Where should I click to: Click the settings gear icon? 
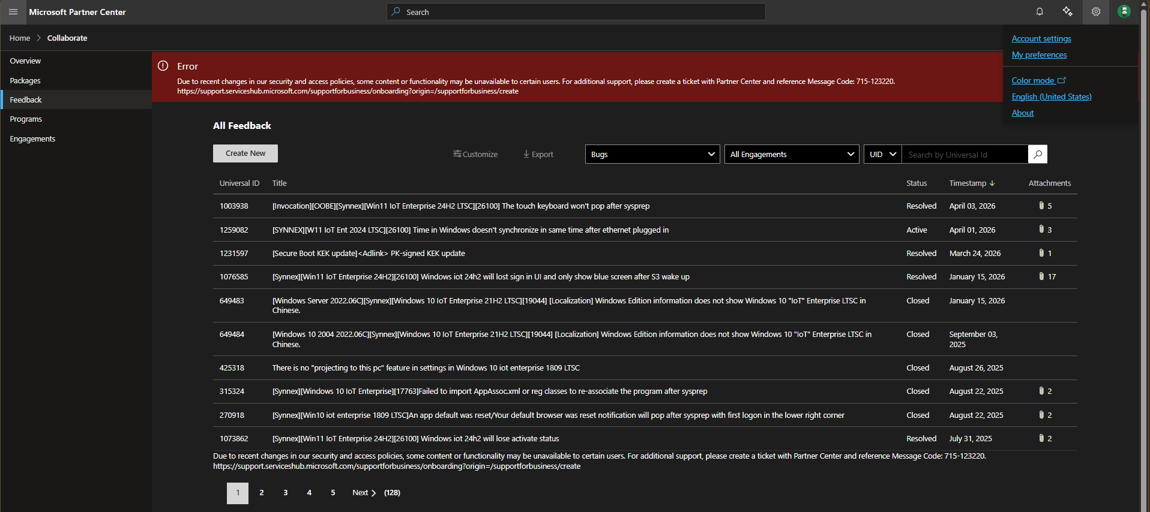coord(1096,12)
